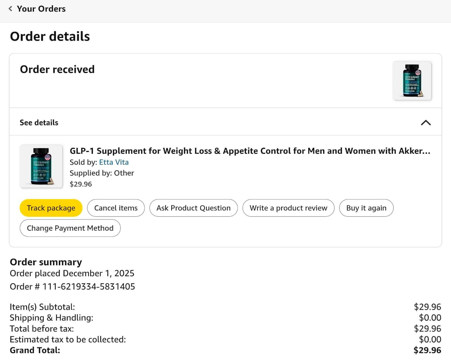Click the Track package button
Image resolution: width=451 pixels, height=360 pixels.
pyautogui.click(x=51, y=208)
